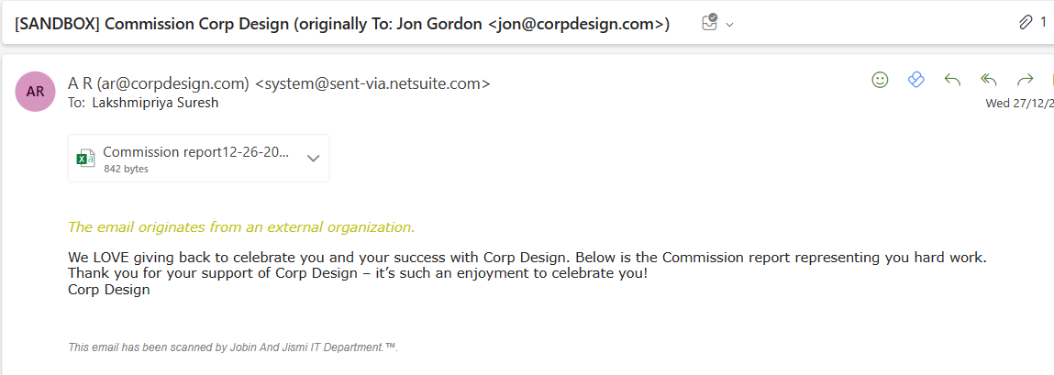
Task: Click the Jobin And Jismi scanned footer text
Action: click(233, 347)
